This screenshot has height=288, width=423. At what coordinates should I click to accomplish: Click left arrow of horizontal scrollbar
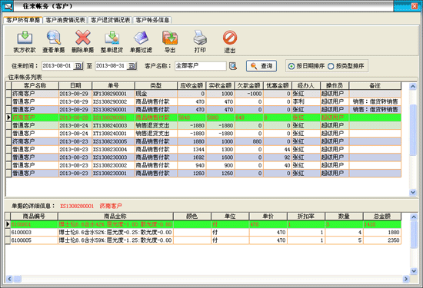pos(9,279)
